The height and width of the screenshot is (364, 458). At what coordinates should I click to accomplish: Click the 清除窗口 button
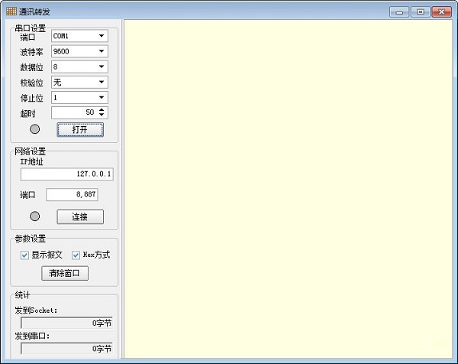65,273
